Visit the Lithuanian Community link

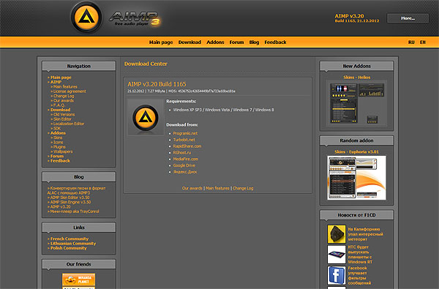[73, 244]
